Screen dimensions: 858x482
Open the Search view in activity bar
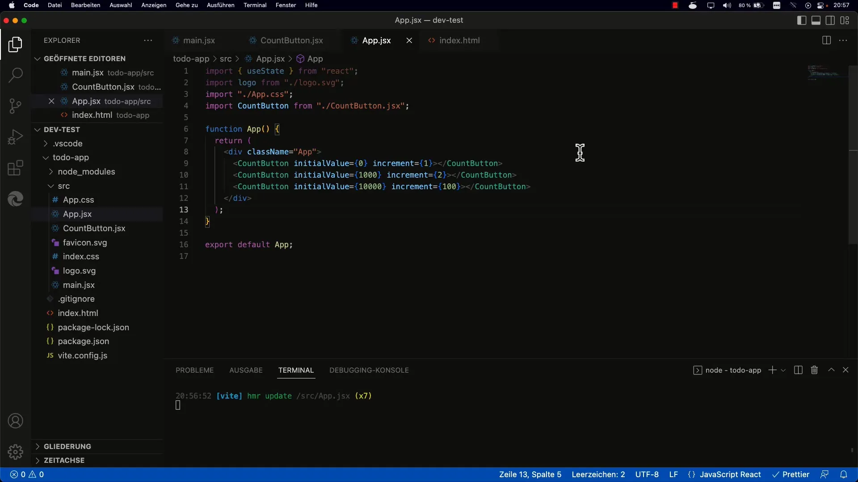15,75
